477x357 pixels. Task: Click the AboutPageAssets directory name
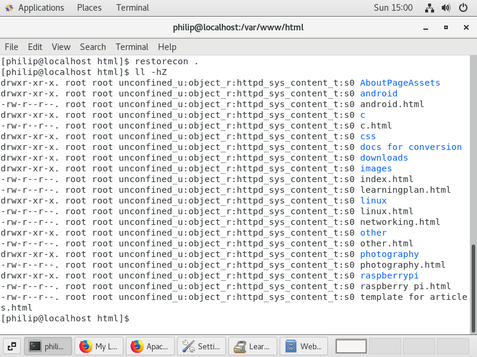tap(400, 83)
